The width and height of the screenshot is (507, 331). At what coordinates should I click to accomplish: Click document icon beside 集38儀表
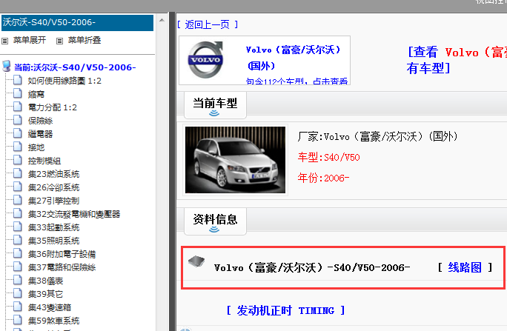tap(18, 280)
